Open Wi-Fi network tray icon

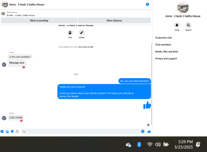coord(150,145)
